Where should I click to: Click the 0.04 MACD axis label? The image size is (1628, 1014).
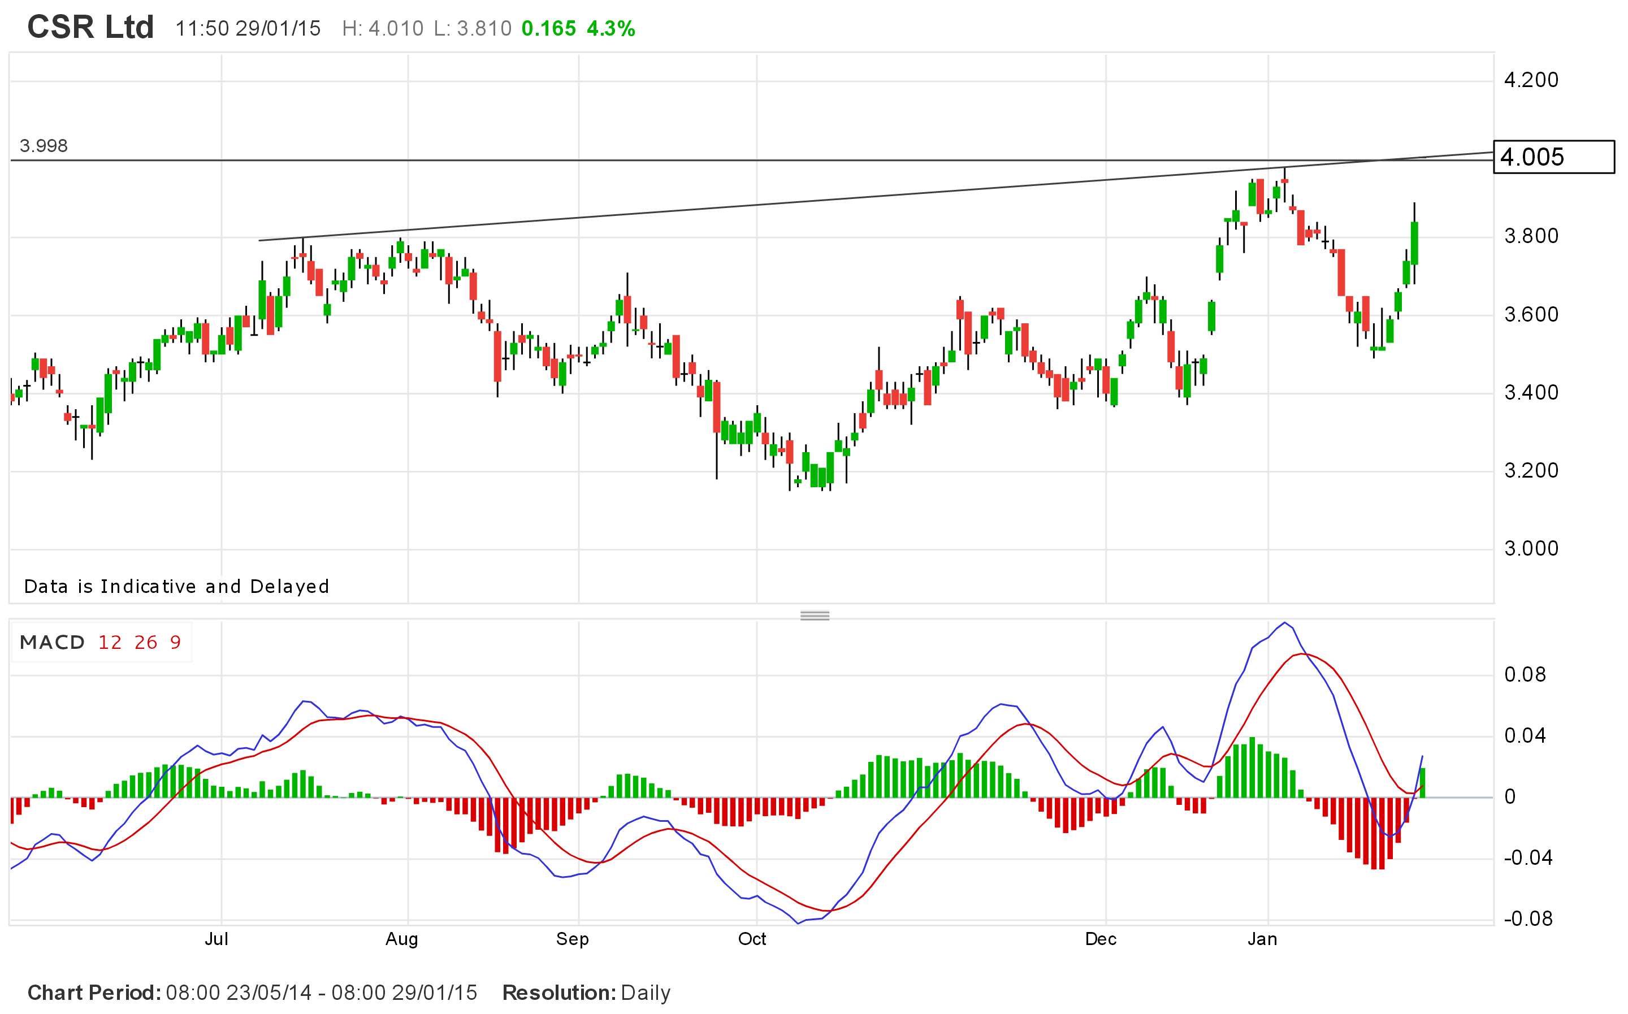1525,736
